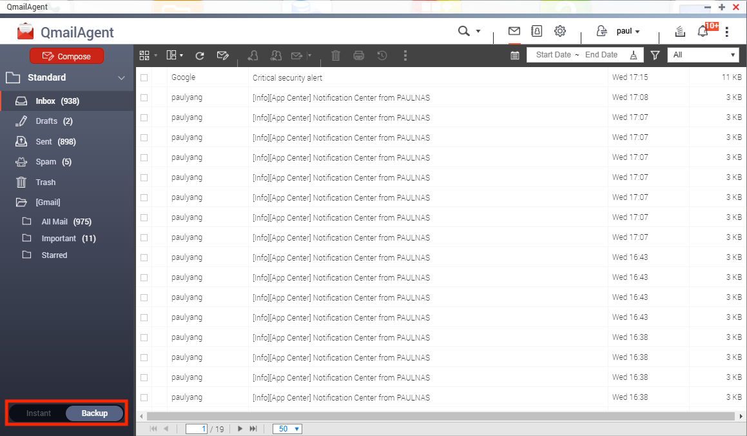This screenshot has height=436, width=747.
Task: Open the Important mail folder
Action: (x=59, y=238)
